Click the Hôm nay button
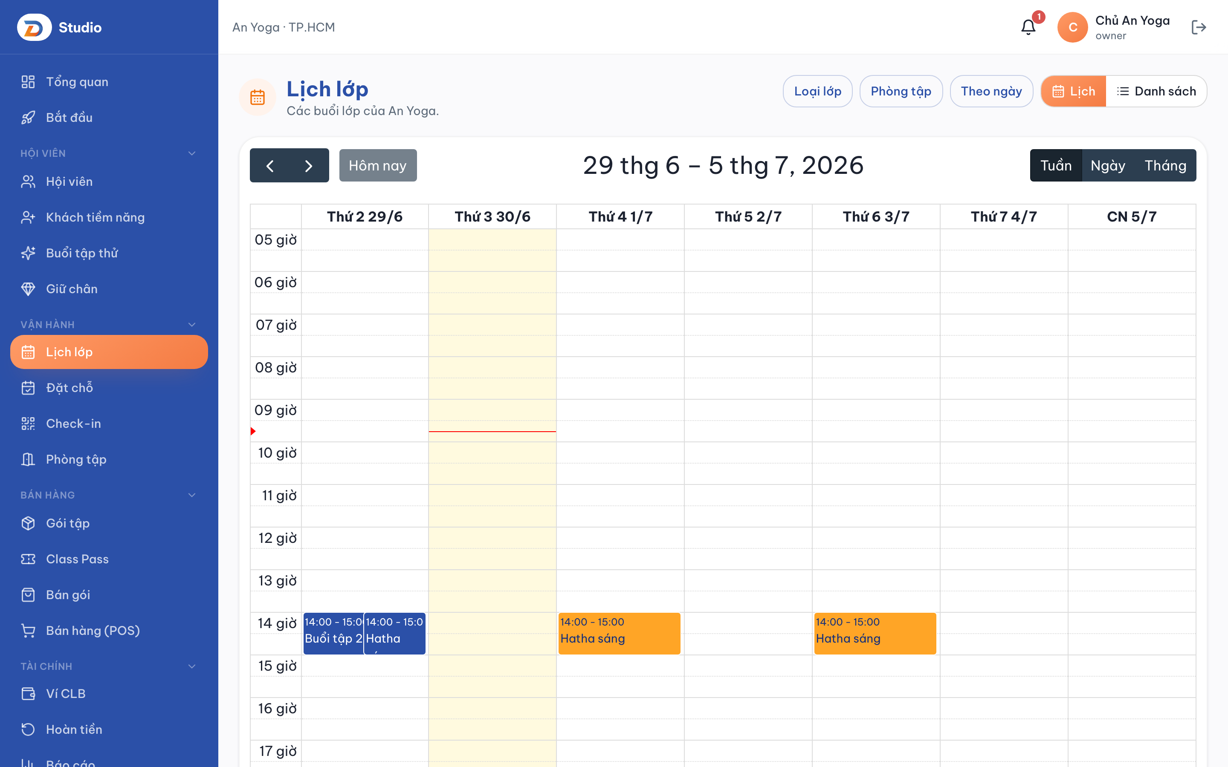This screenshot has height=767, width=1228. [378, 165]
